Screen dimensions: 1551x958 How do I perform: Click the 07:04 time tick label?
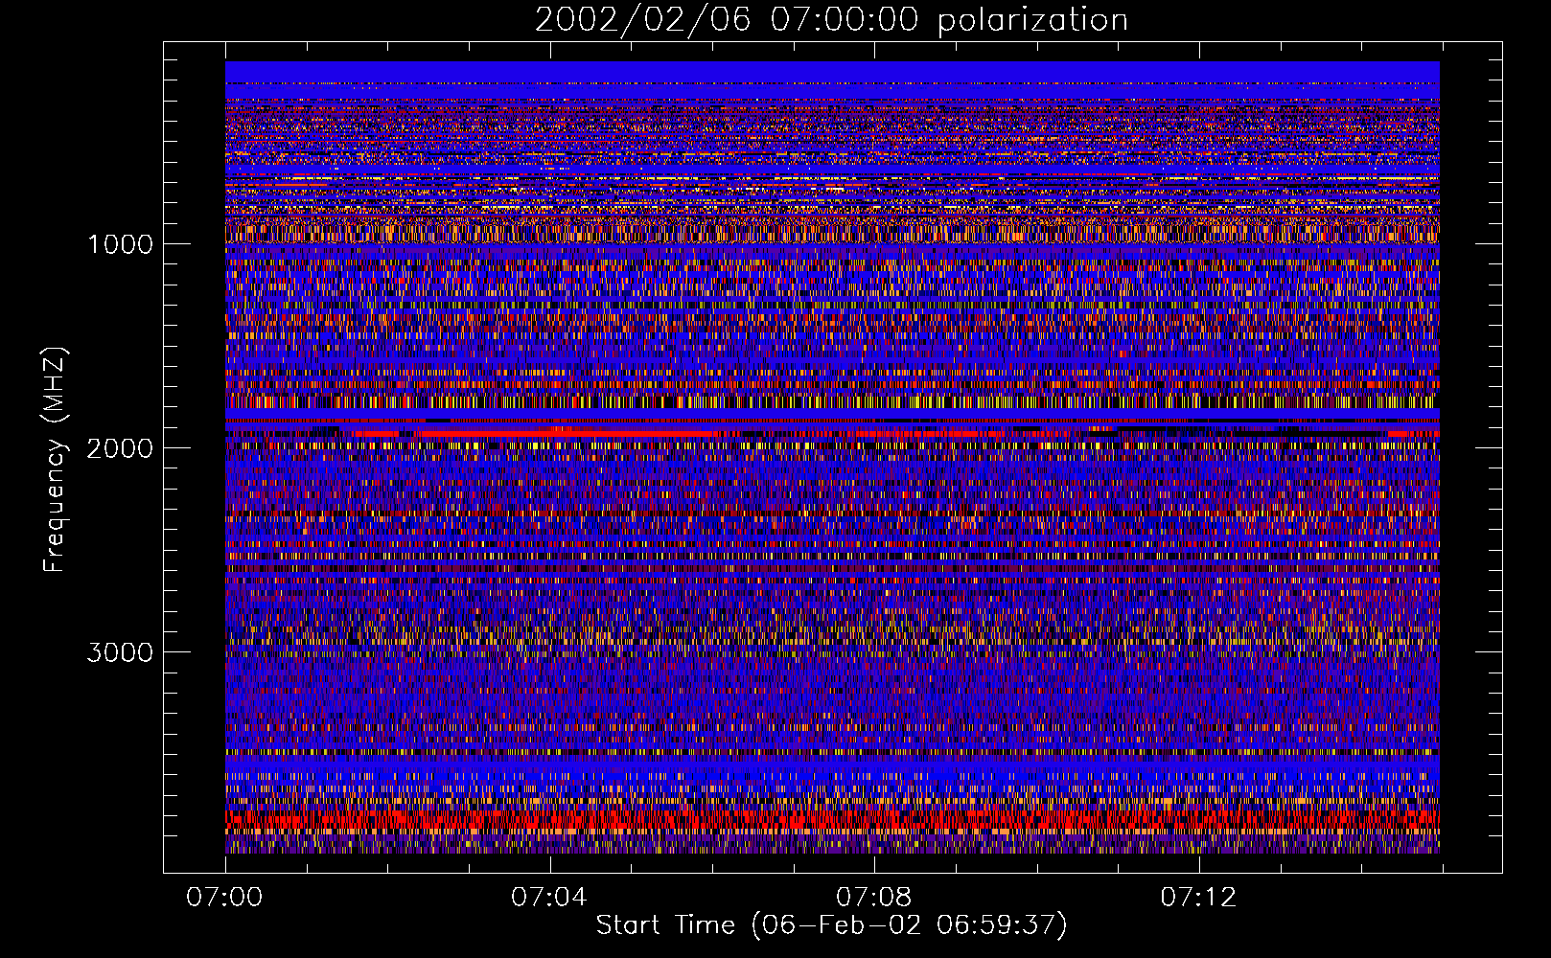(x=549, y=897)
